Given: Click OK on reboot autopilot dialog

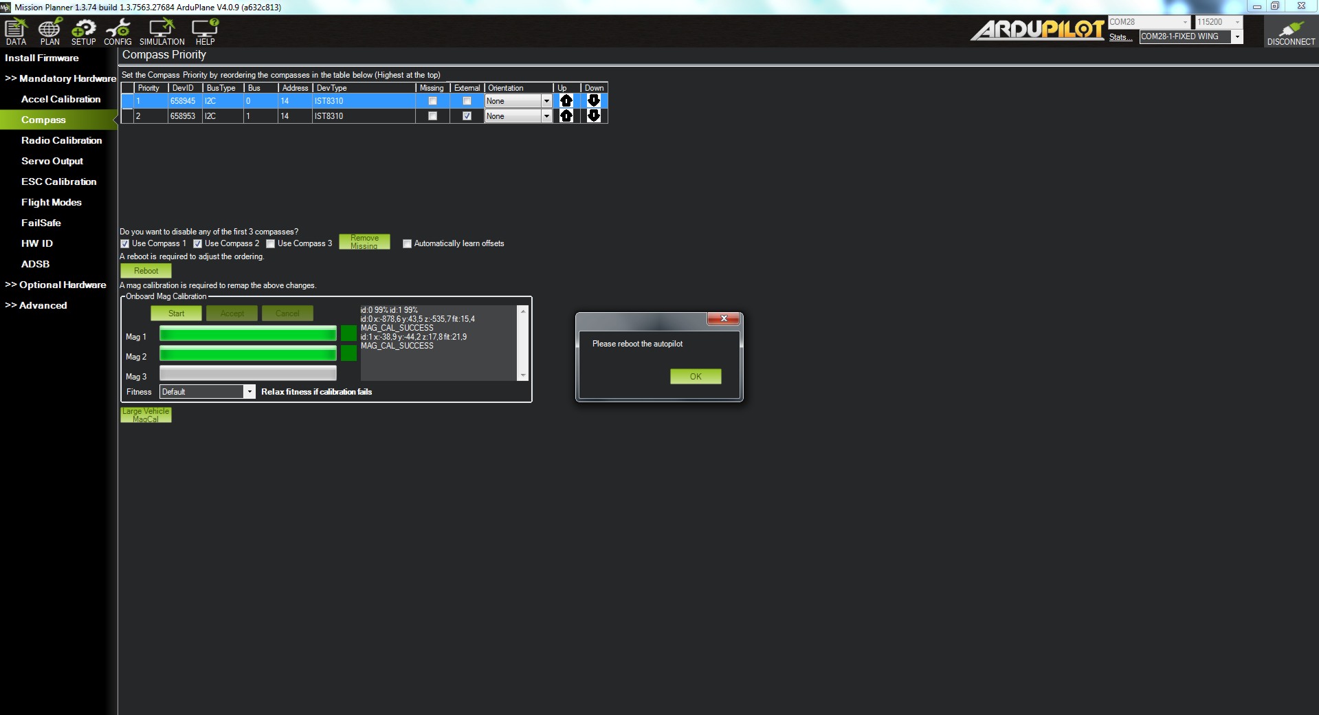Looking at the screenshot, I should click(695, 377).
